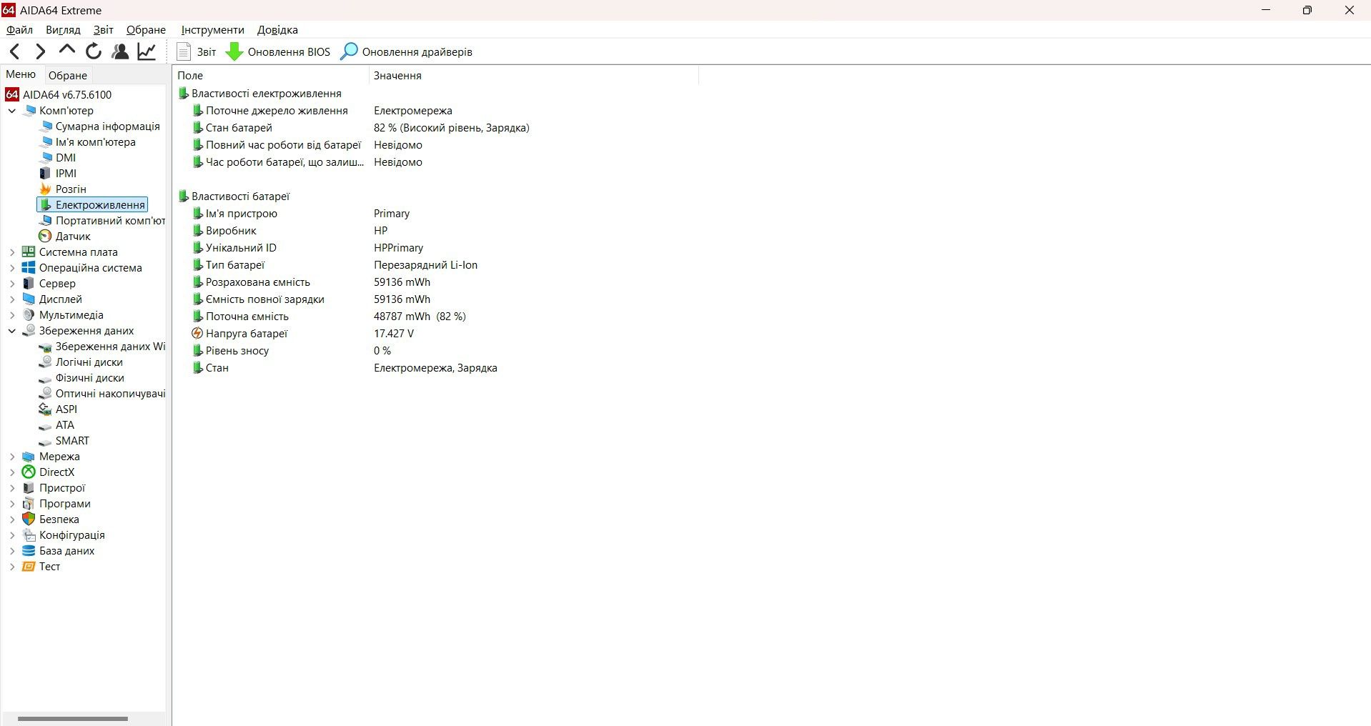Go back with the left arrow toolbar icon
This screenshot has height=726, width=1371.
(15, 51)
